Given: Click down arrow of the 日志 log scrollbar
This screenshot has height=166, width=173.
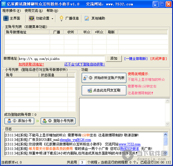Looking at the screenshot, I should [x=166, y=153].
